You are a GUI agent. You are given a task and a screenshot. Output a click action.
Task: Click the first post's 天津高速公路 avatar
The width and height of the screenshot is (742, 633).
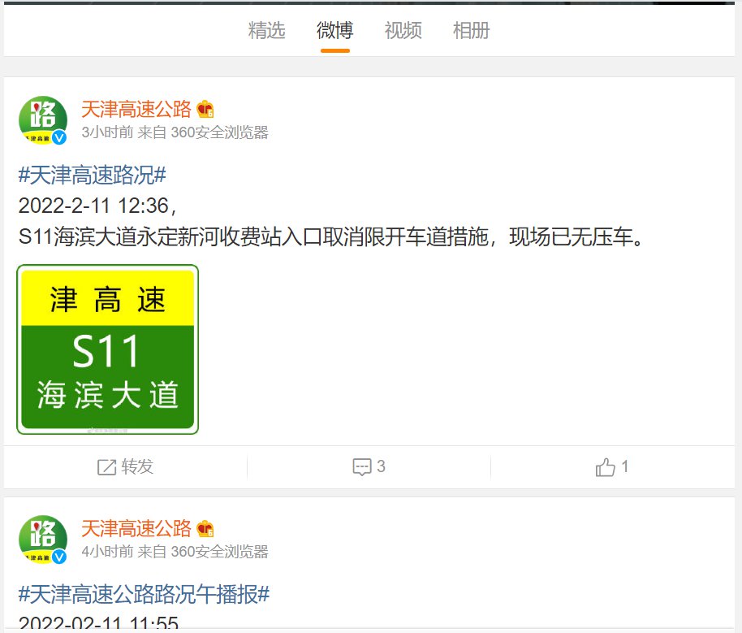click(42, 120)
